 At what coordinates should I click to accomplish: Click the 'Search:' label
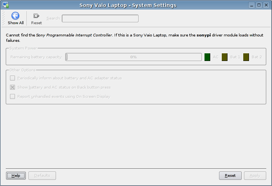tap(54, 18)
